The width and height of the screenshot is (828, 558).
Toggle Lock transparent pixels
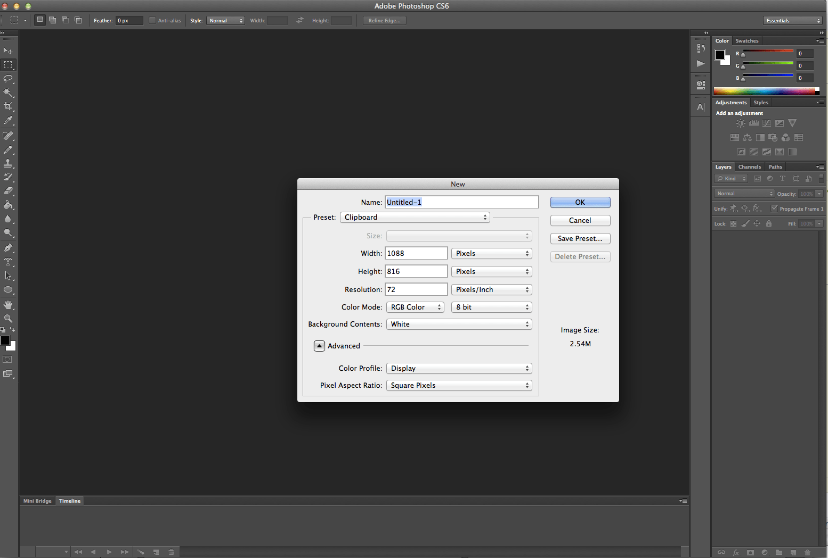click(733, 223)
